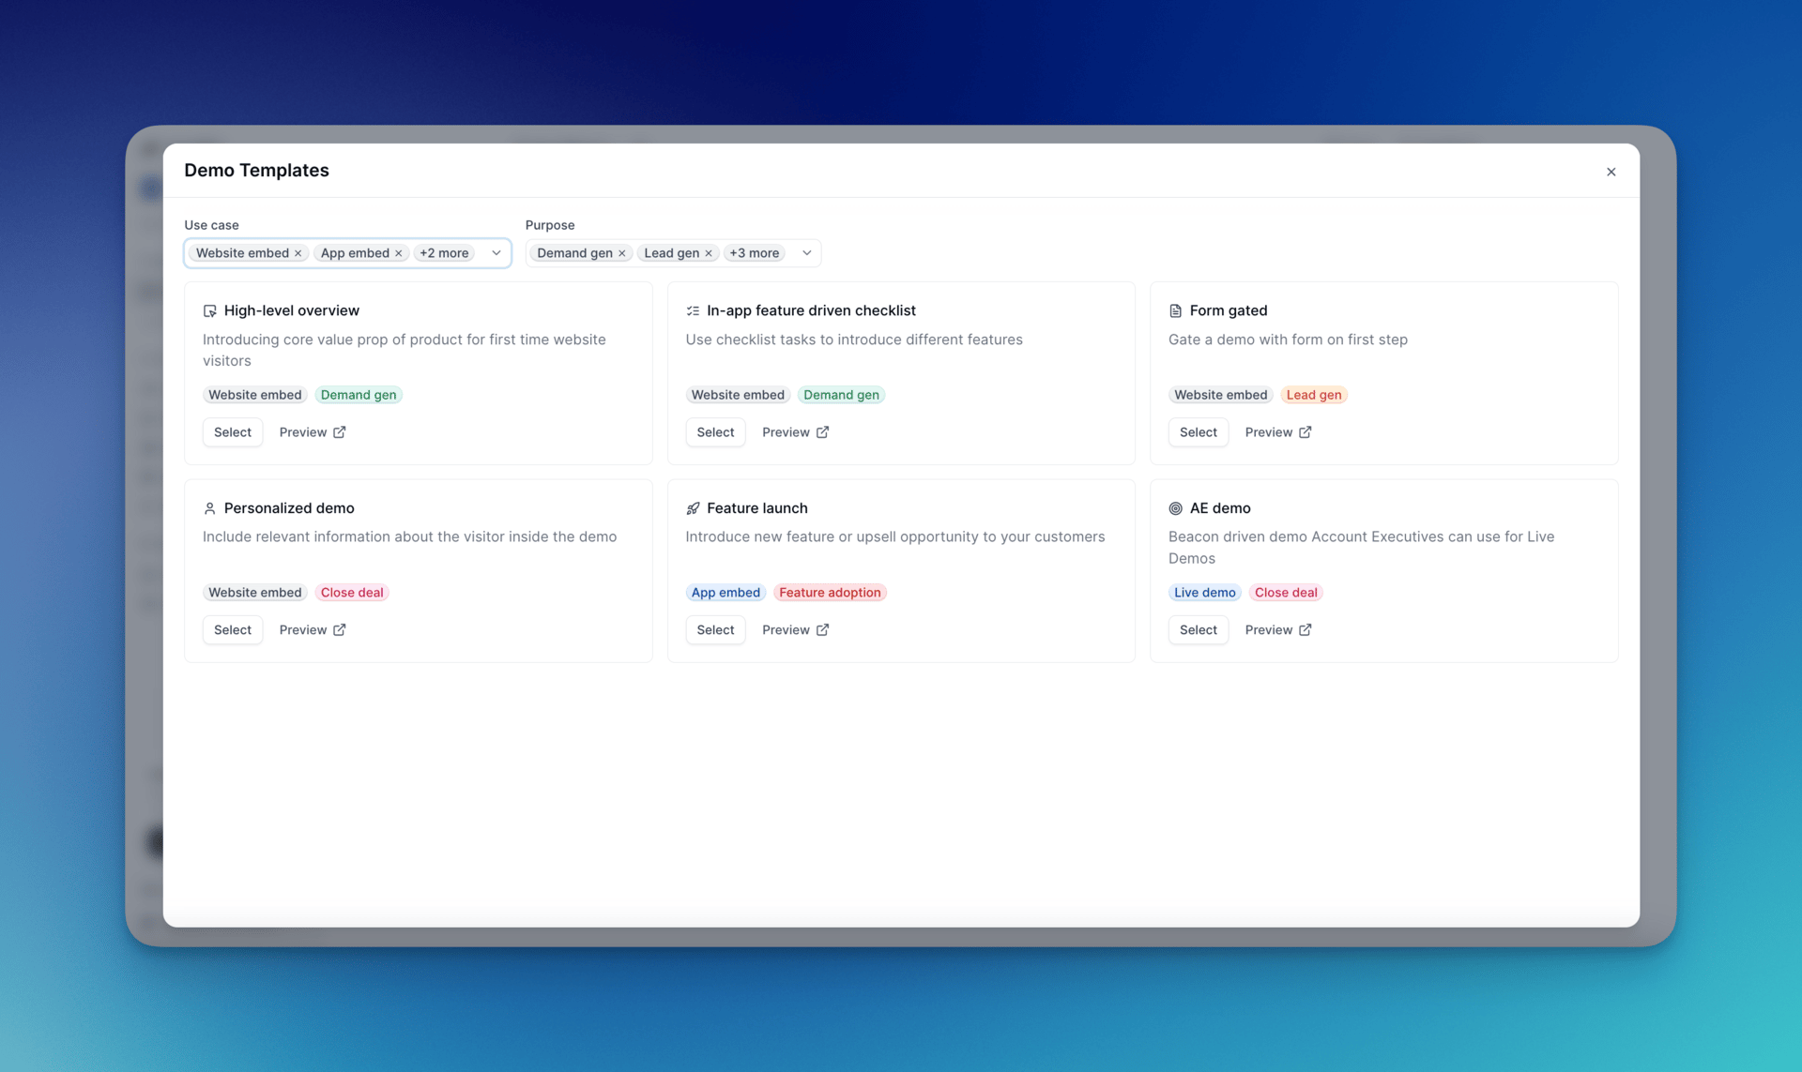The height and width of the screenshot is (1072, 1802).
Task: Open Preview for High-level overview template
Action: [x=313, y=432]
